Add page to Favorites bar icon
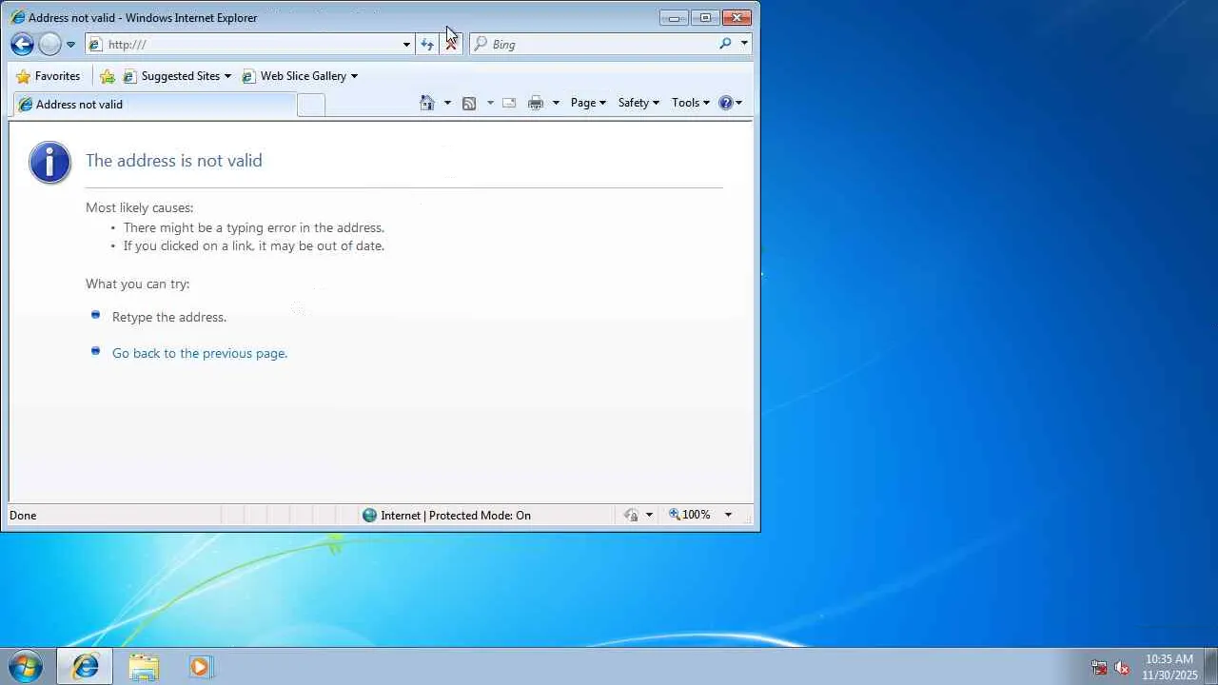1218x685 pixels. pyautogui.click(x=108, y=76)
